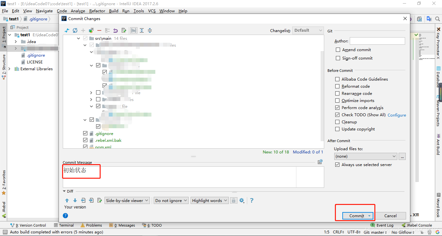The height and width of the screenshot is (236, 442).
Task: Click the blue round help button
Action: pyautogui.click(x=65, y=216)
